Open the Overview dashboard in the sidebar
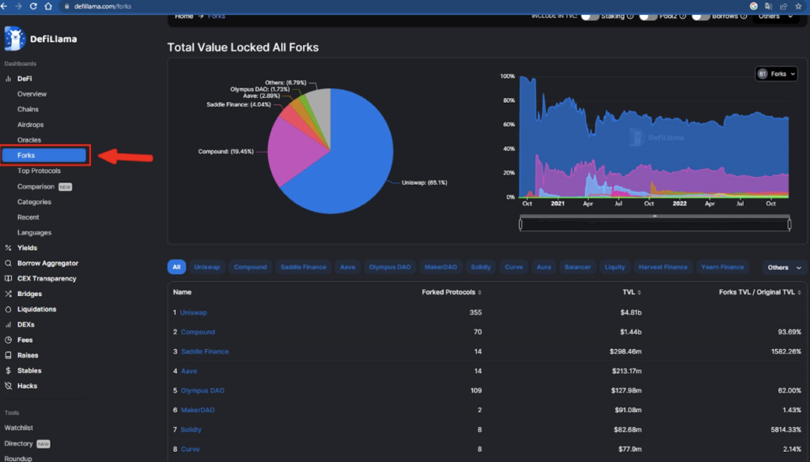 pos(32,94)
